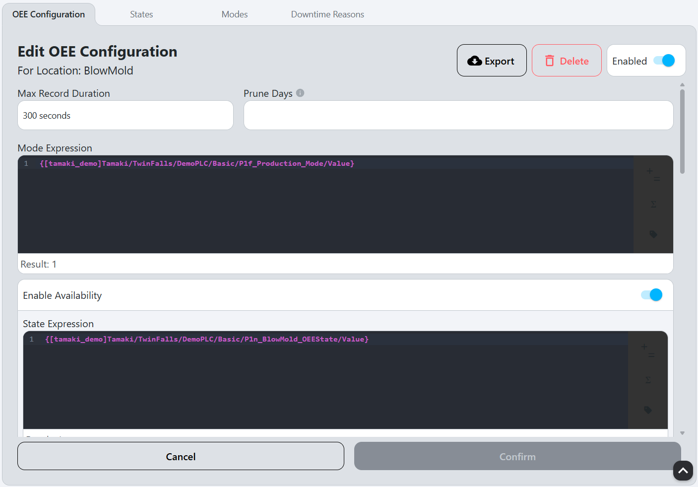Click inside the Mode Expression code editor
The height and width of the screenshot is (487, 698).
[325, 205]
